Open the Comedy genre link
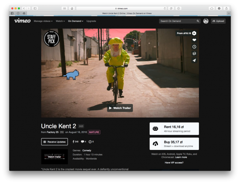The height and width of the screenshot is (184, 240). click(87, 150)
